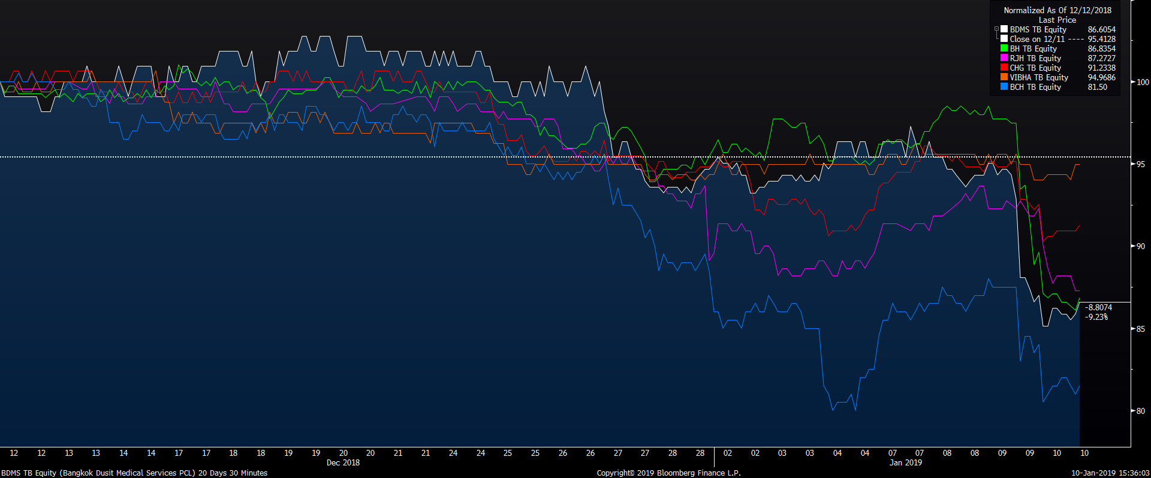The width and height of the screenshot is (1151, 478).
Task: Click the blue BCH TB Equity swatch
Action: pyautogui.click(x=1004, y=87)
